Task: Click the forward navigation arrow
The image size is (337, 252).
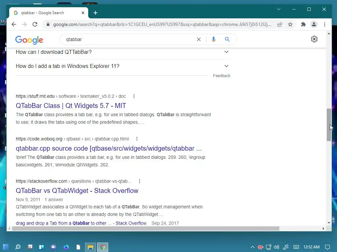Action: pos(24,24)
